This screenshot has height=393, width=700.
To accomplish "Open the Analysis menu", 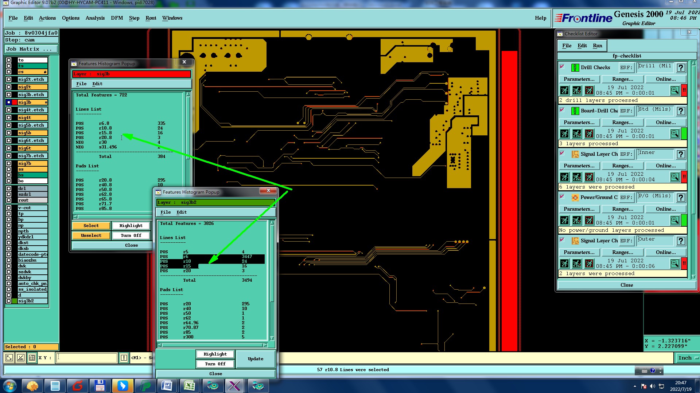I will tap(95, 18).
